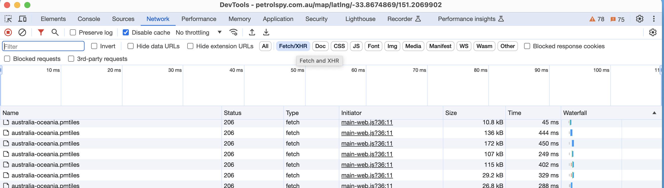Select the Img filter button
This screenshot has width=664, height=188.
pyautogui.click(x=392, y=46)
